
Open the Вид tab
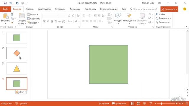[x=124, y=9]
